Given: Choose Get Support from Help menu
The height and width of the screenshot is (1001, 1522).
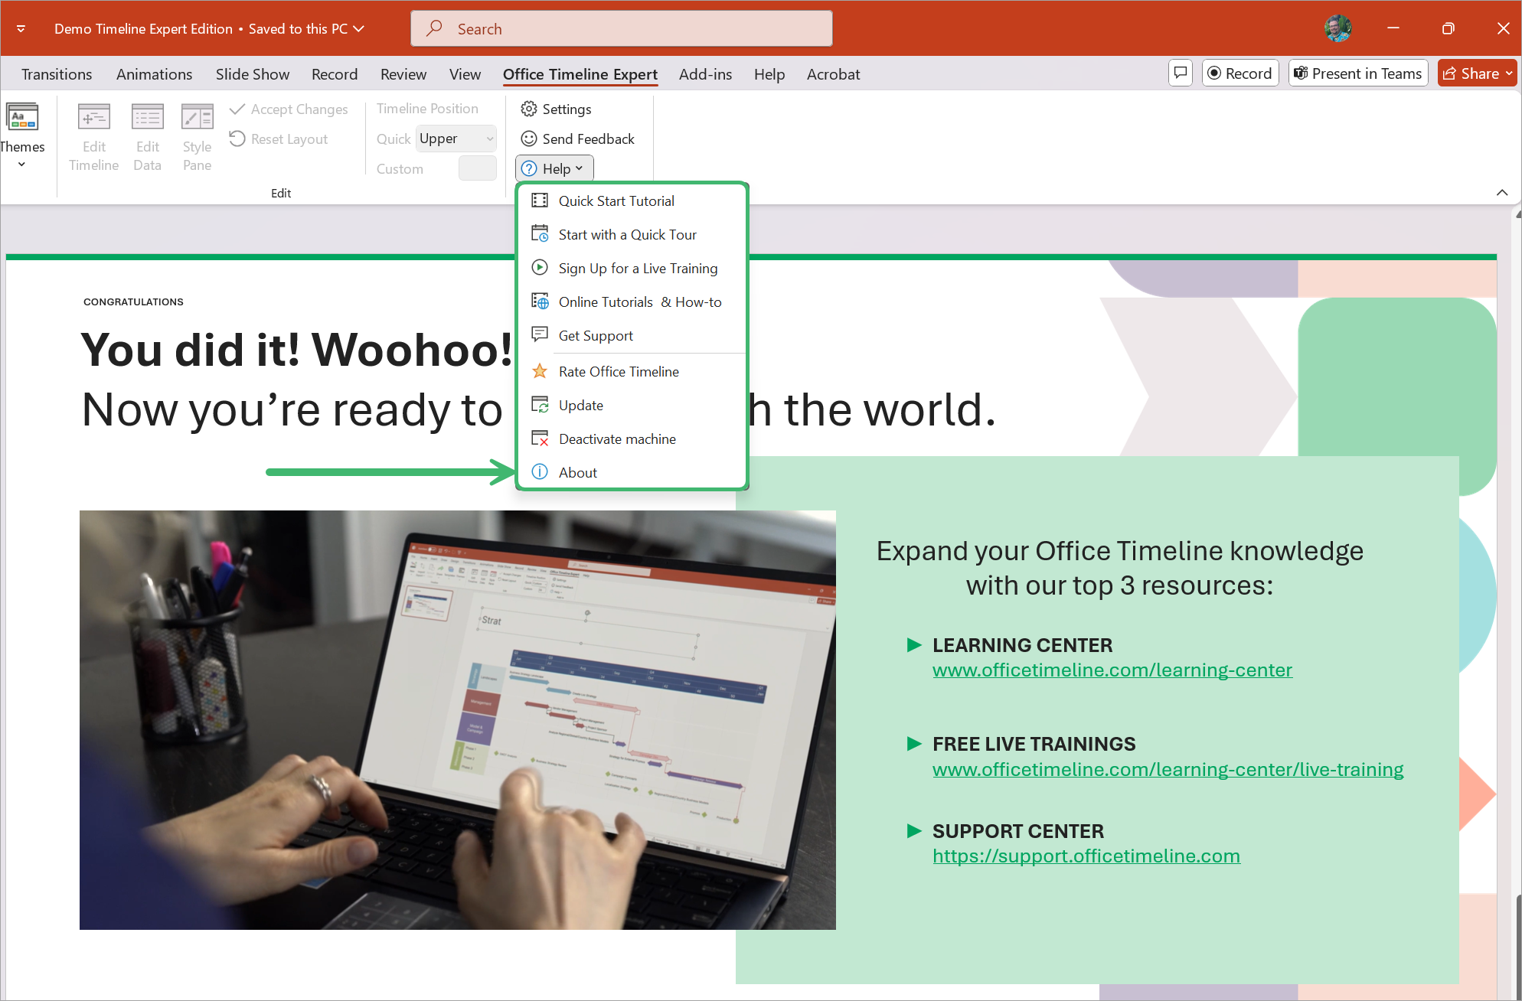Looking at the screenshot, I should tap(632, 336).
